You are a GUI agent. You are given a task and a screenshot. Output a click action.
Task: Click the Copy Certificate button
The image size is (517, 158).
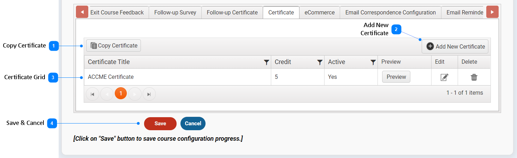coord(114,45)
